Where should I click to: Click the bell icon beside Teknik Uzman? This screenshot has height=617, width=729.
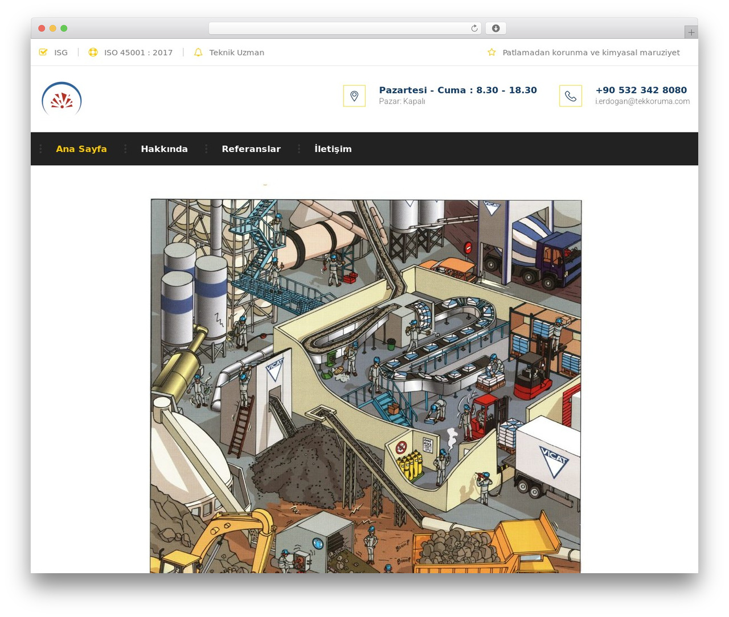(x=198, y=52)
